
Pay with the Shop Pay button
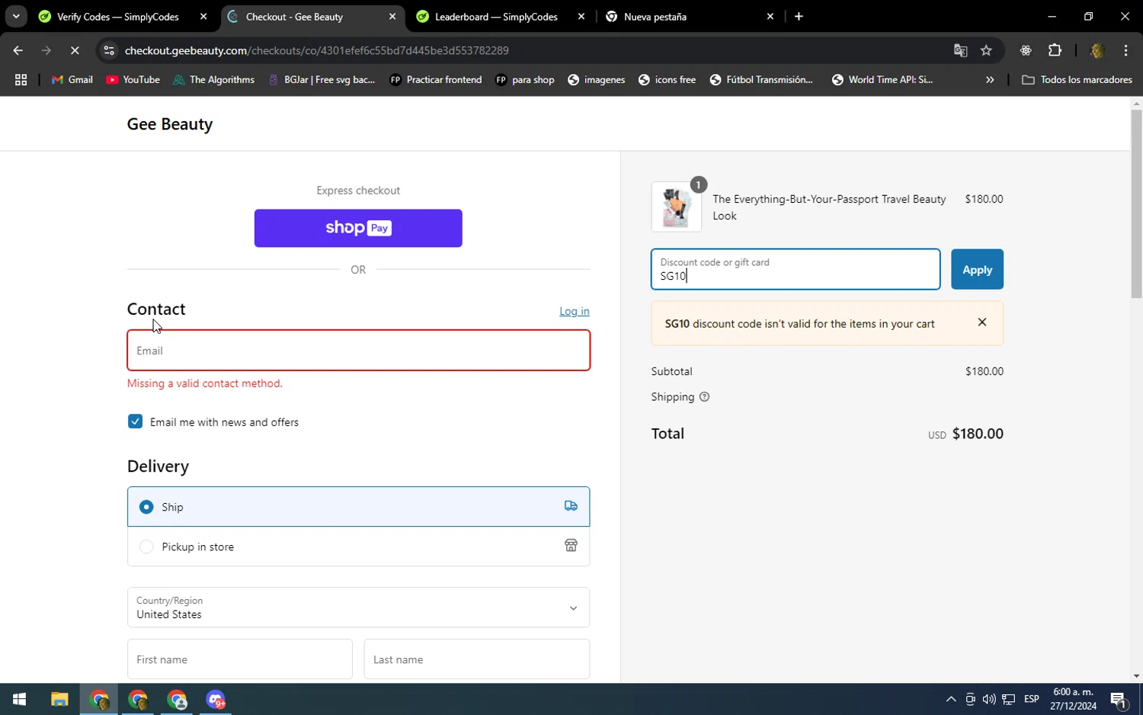click(x=358, y=228)
